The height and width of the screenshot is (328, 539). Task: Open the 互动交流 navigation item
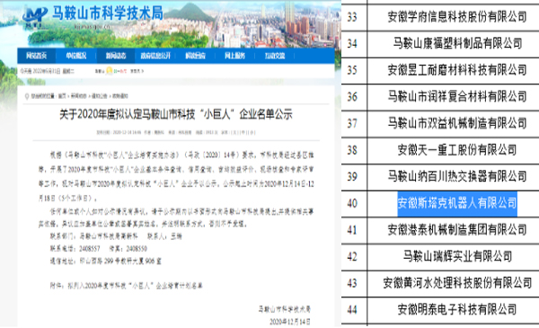[x=275, y=56]
